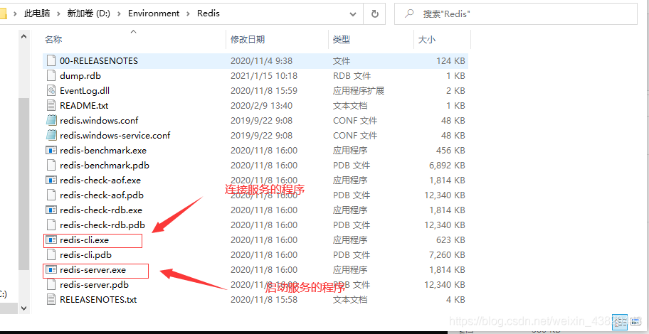Click the 2020/2/9 13:40 date of README.txt
The width and height of the screenshot is (649, 334).
(x=262, y=105)
